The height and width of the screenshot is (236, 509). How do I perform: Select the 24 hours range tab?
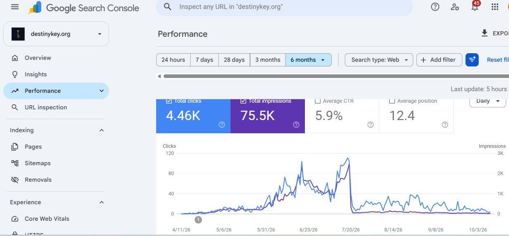(173, 60)
